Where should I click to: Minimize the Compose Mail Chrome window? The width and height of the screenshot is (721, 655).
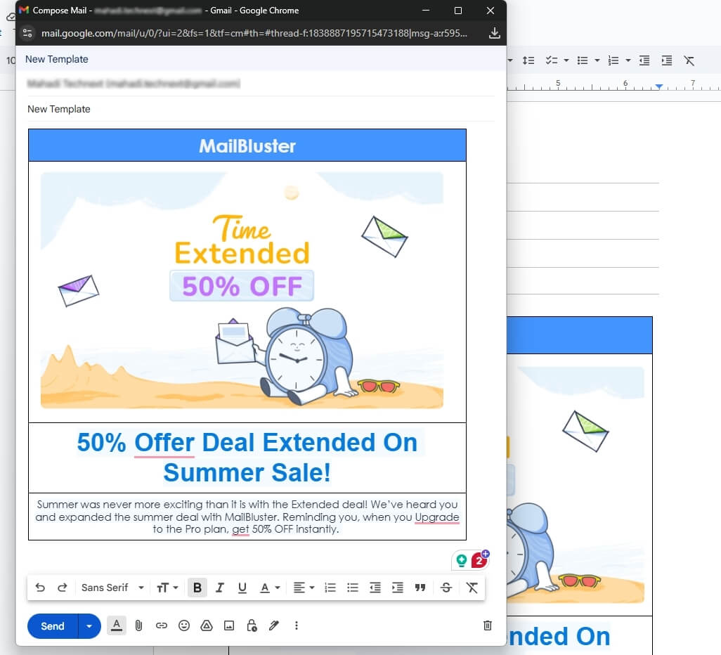tap(426, 10)
